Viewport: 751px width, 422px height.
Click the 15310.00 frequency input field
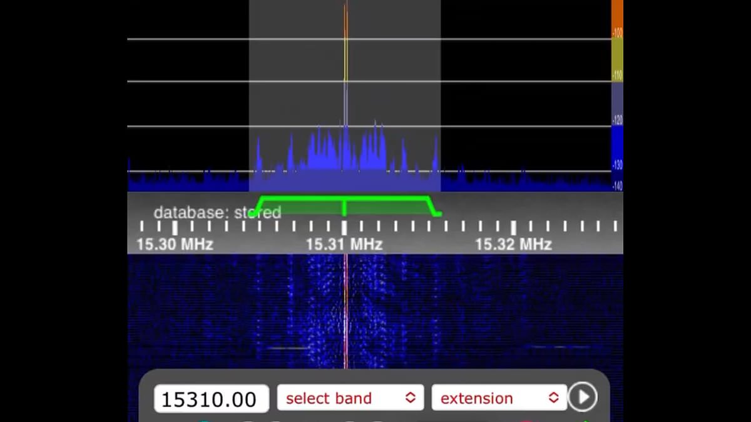(211, 399)
